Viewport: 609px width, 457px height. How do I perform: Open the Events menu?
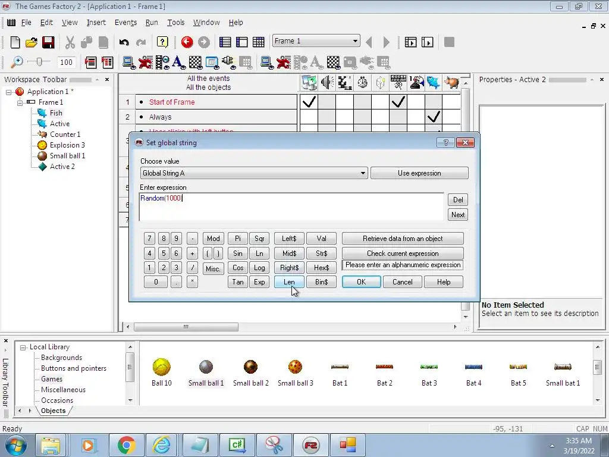125,23
